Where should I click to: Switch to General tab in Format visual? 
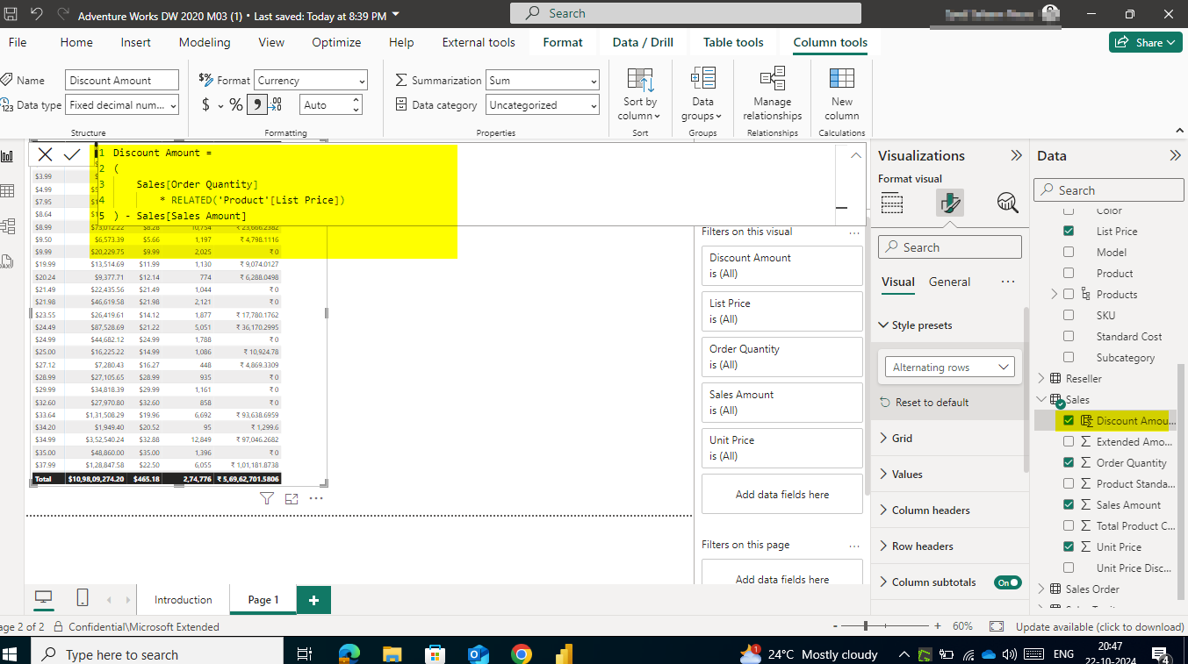click(x=949, y=282)
